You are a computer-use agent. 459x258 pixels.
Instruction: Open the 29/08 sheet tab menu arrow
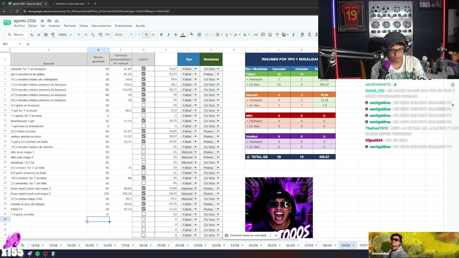(x=353, y=245)
